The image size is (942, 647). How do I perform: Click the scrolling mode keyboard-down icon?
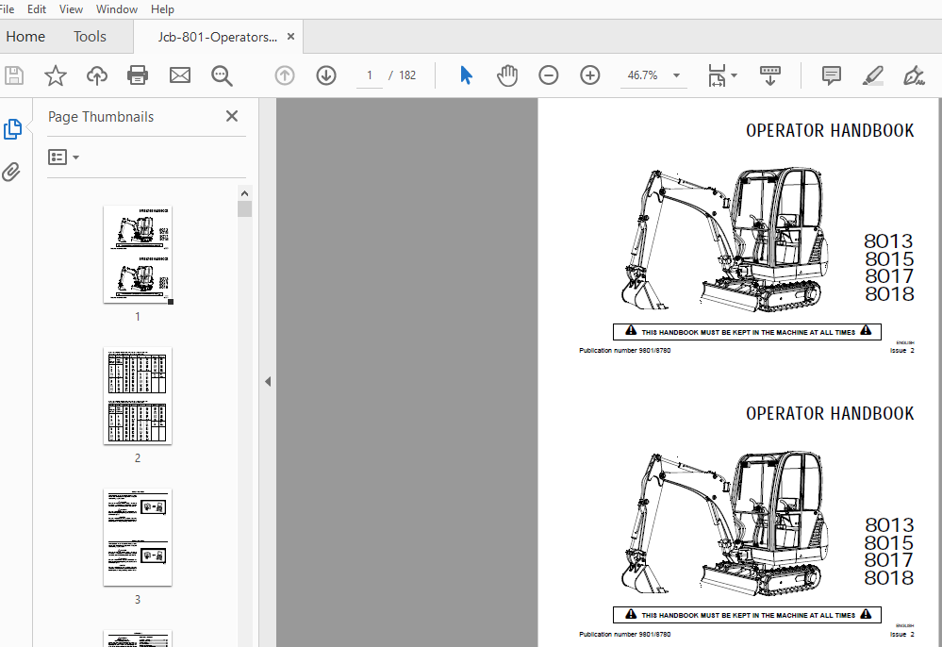pyautogui.click(x=770, y=75)
